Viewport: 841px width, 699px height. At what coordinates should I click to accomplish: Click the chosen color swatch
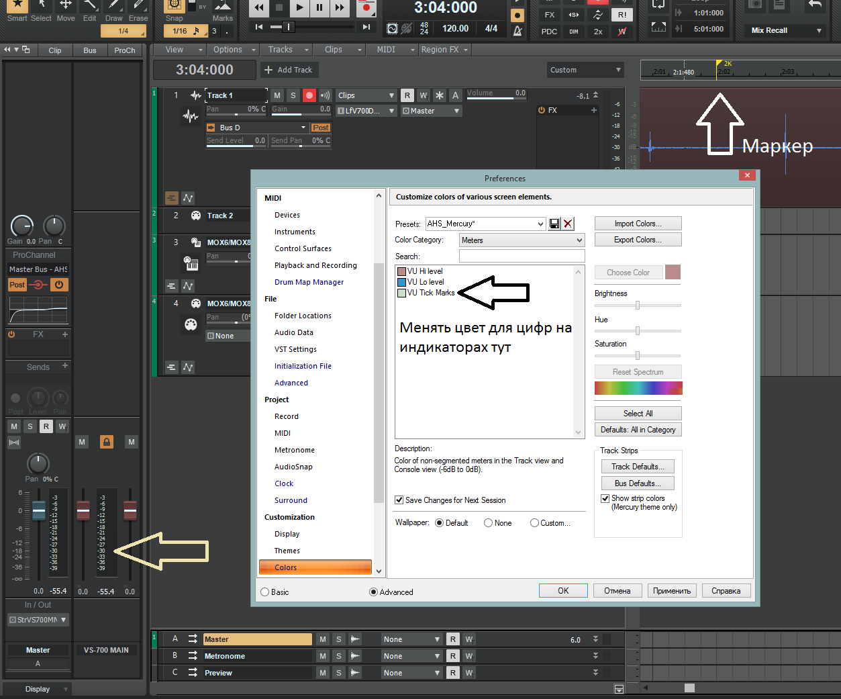pyautogui.click(x=673, y=272)
